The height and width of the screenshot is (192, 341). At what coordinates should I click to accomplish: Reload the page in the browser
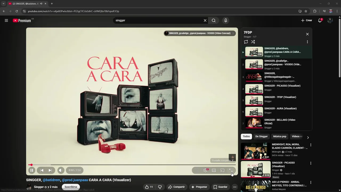(17, 11)
